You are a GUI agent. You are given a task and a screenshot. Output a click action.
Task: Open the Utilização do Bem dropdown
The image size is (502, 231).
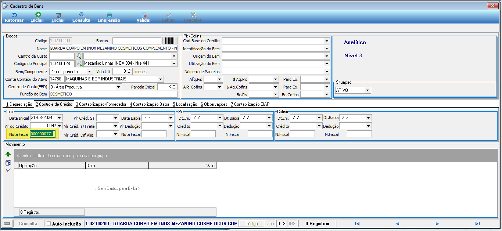tap(327, 64)
